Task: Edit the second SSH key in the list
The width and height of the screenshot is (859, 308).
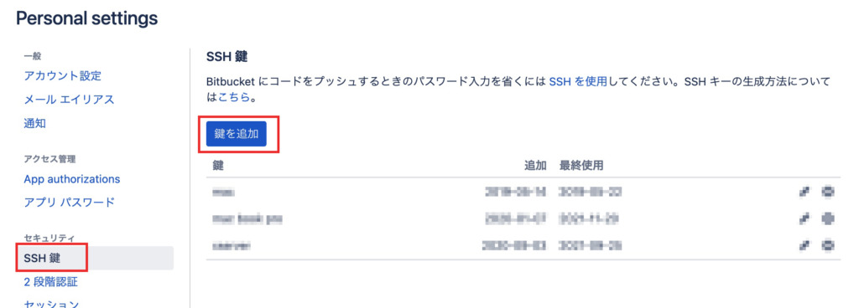Action: coord(804,218)
